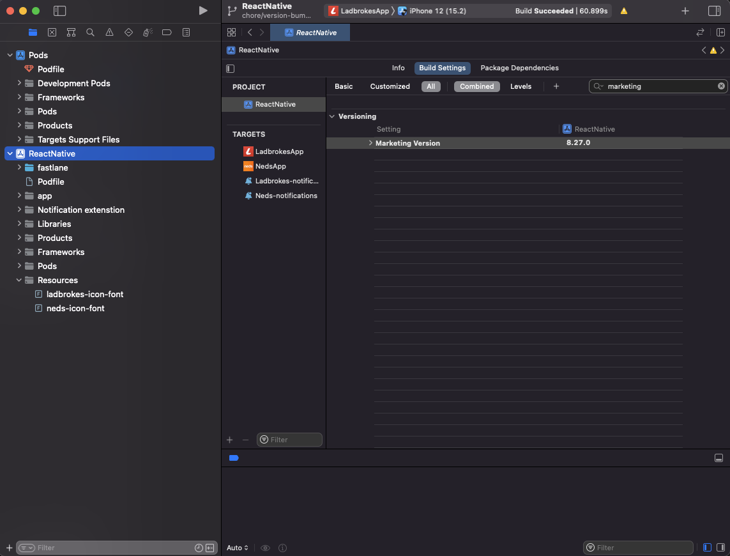Add a new target with plus button

(229, 440)
